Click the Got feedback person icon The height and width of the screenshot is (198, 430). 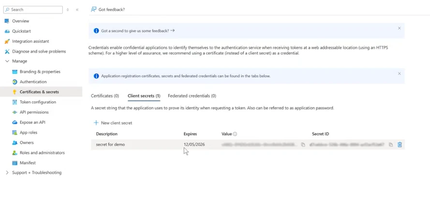pyautogui.click(x=93, y=10)
